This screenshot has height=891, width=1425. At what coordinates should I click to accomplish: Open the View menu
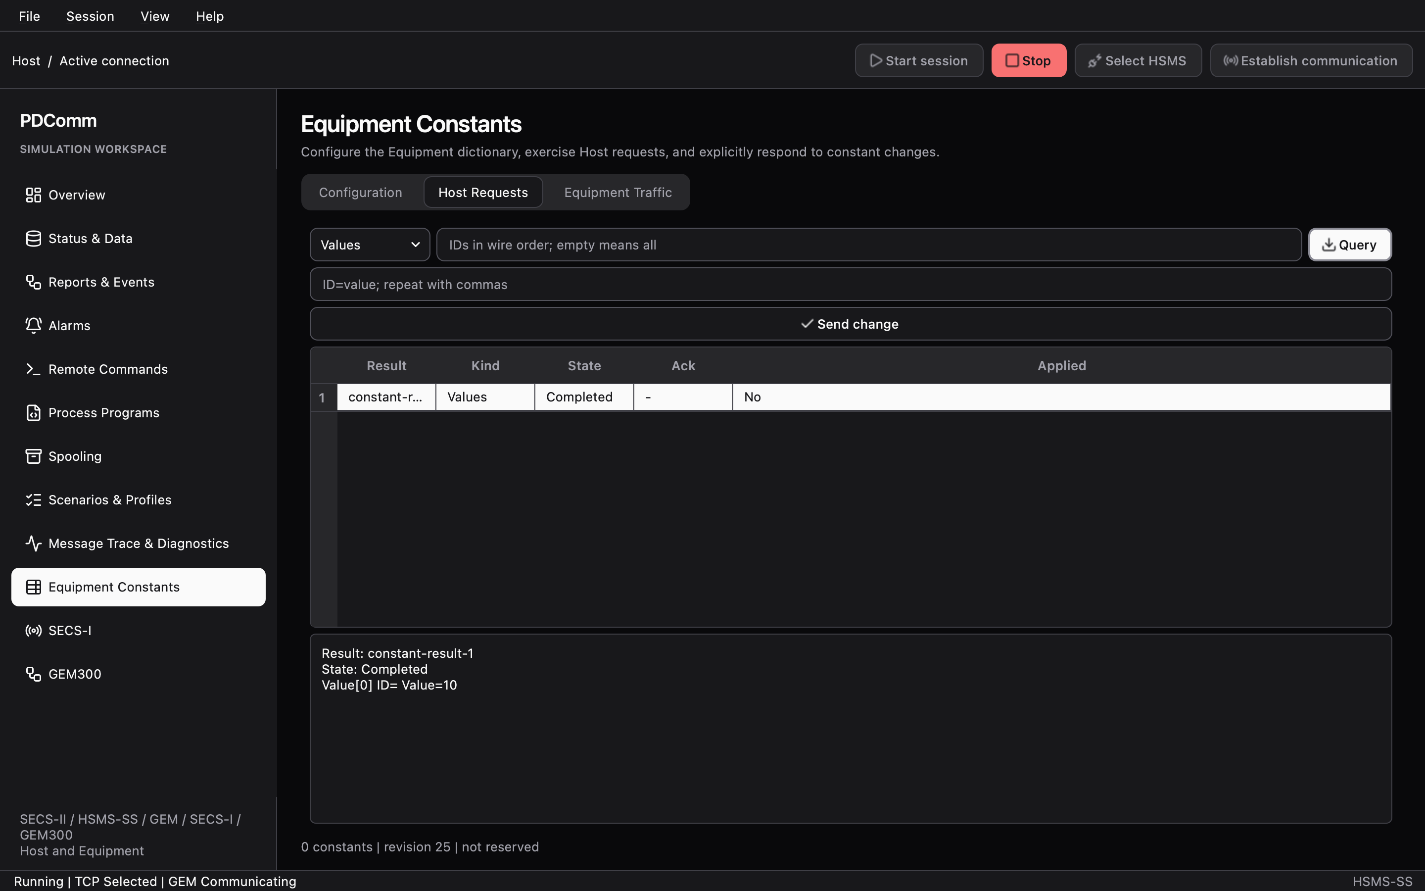pos(155,16)
